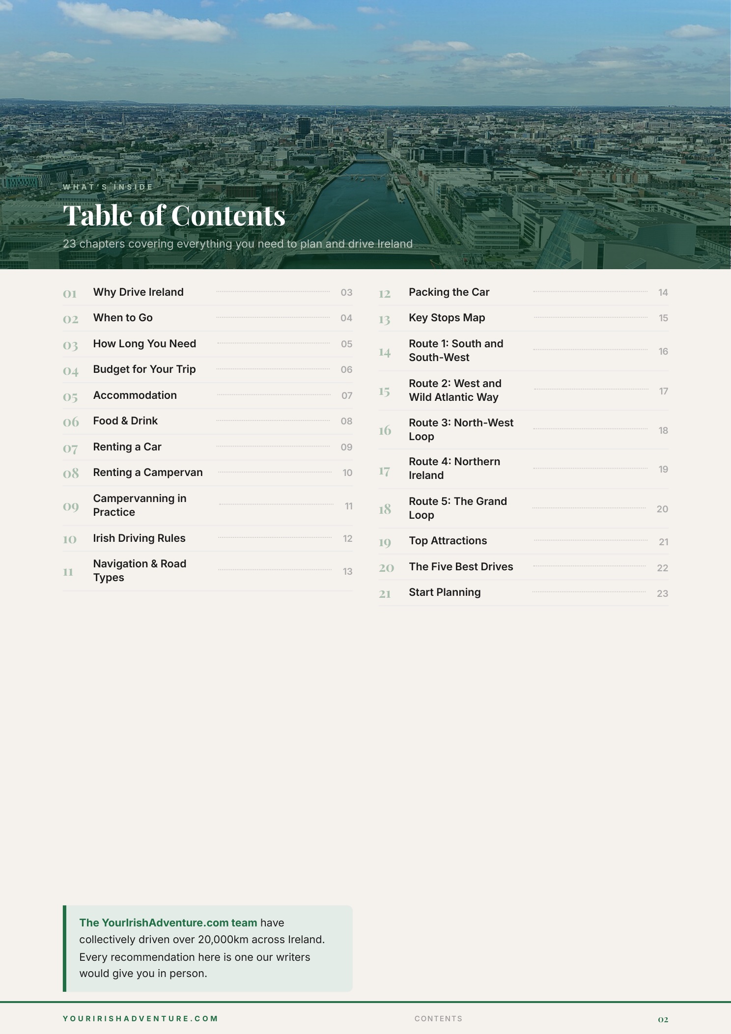Open 'Route 4: Northern Ireland' chapter

tap(523, 469)
